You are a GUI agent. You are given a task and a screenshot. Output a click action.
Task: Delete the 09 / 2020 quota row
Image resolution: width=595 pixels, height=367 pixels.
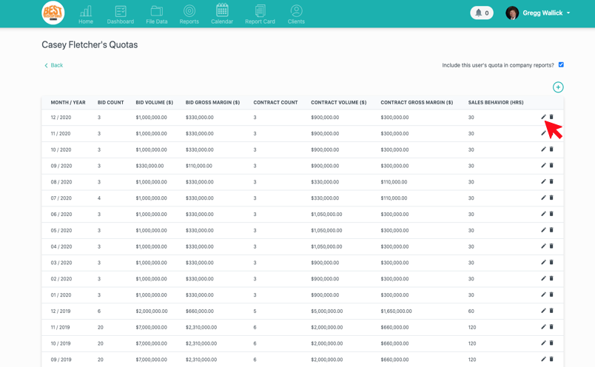(551, 165)
